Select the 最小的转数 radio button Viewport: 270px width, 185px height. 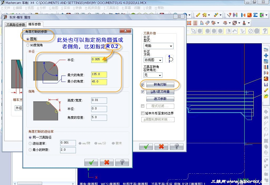[x=30, y=150]
